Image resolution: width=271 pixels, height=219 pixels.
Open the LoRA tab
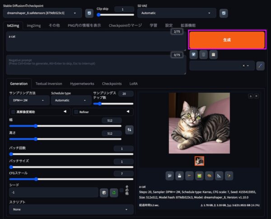click(x=134, y=83)
